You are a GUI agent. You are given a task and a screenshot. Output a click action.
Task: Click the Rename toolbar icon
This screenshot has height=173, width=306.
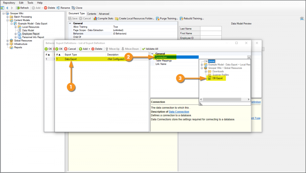coord(63,8)
